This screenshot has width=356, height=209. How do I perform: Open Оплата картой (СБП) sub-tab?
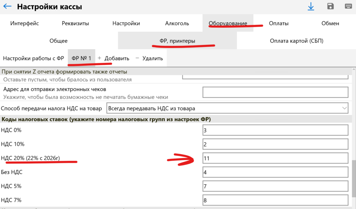pyautogui.click(x=297, y=41)
